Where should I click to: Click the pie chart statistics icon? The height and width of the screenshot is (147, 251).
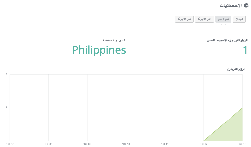point(246,5)
